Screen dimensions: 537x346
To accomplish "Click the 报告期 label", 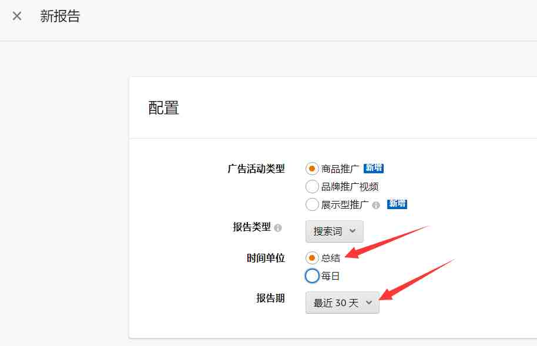I will (x=270, y=298).
